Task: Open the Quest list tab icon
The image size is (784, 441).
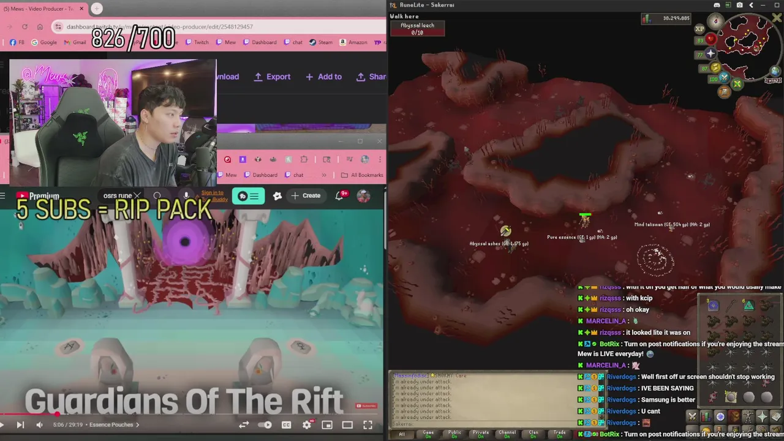Action: click(x=720, y=417)
